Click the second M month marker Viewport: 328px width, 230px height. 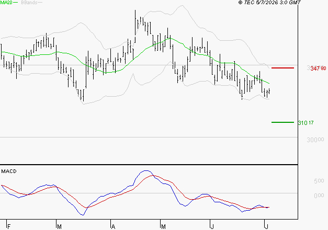[x=163, y=227]
